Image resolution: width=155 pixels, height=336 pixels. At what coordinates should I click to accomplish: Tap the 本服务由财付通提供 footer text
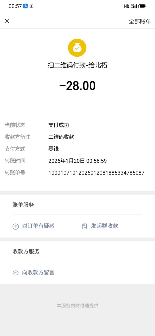pyautogui.click(x=77, y=306)
